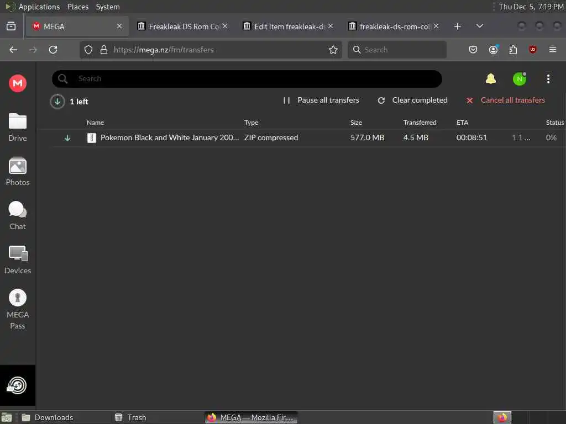Screen dimensions: 566x424
Task: Click the clock Thu Dec 5, 7:19 PM
Action: tap(531, 7)
